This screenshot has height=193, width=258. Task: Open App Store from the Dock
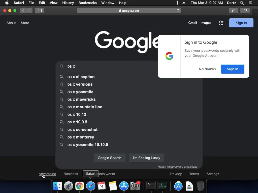pyautogui.click(x=124, y=186)
